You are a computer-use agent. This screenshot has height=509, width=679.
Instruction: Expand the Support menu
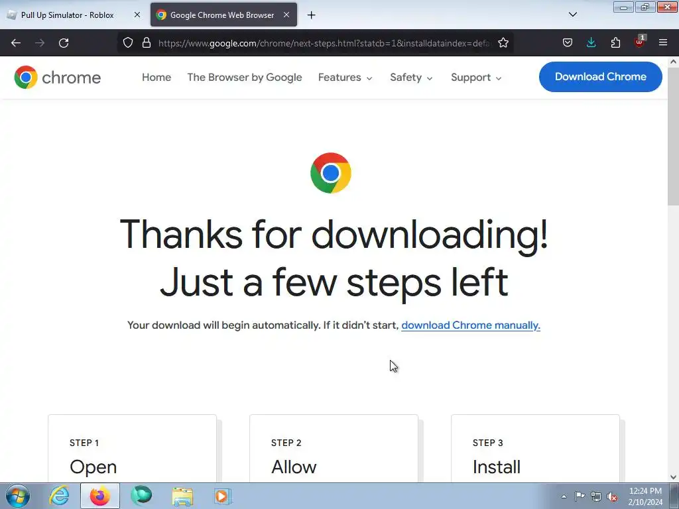(476, 78)
